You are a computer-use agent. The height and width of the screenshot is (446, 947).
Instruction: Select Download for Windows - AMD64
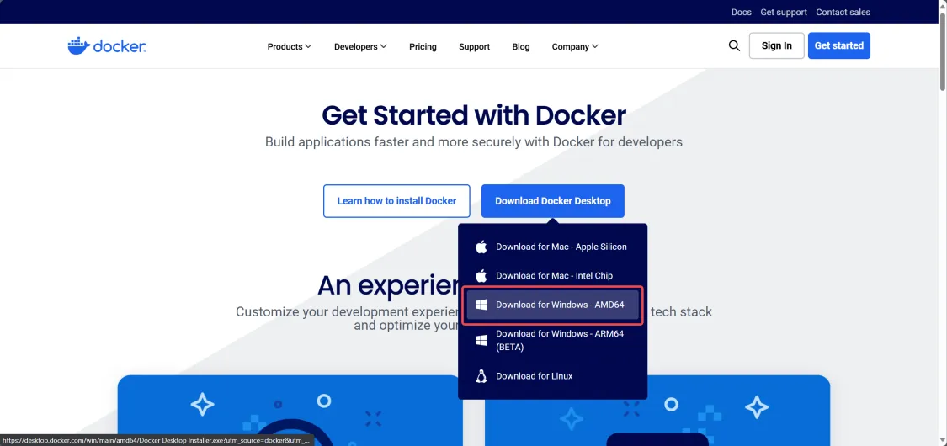(x=552, y=305)
